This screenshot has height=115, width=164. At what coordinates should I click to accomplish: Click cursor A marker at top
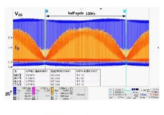click(x=47, y=11)
